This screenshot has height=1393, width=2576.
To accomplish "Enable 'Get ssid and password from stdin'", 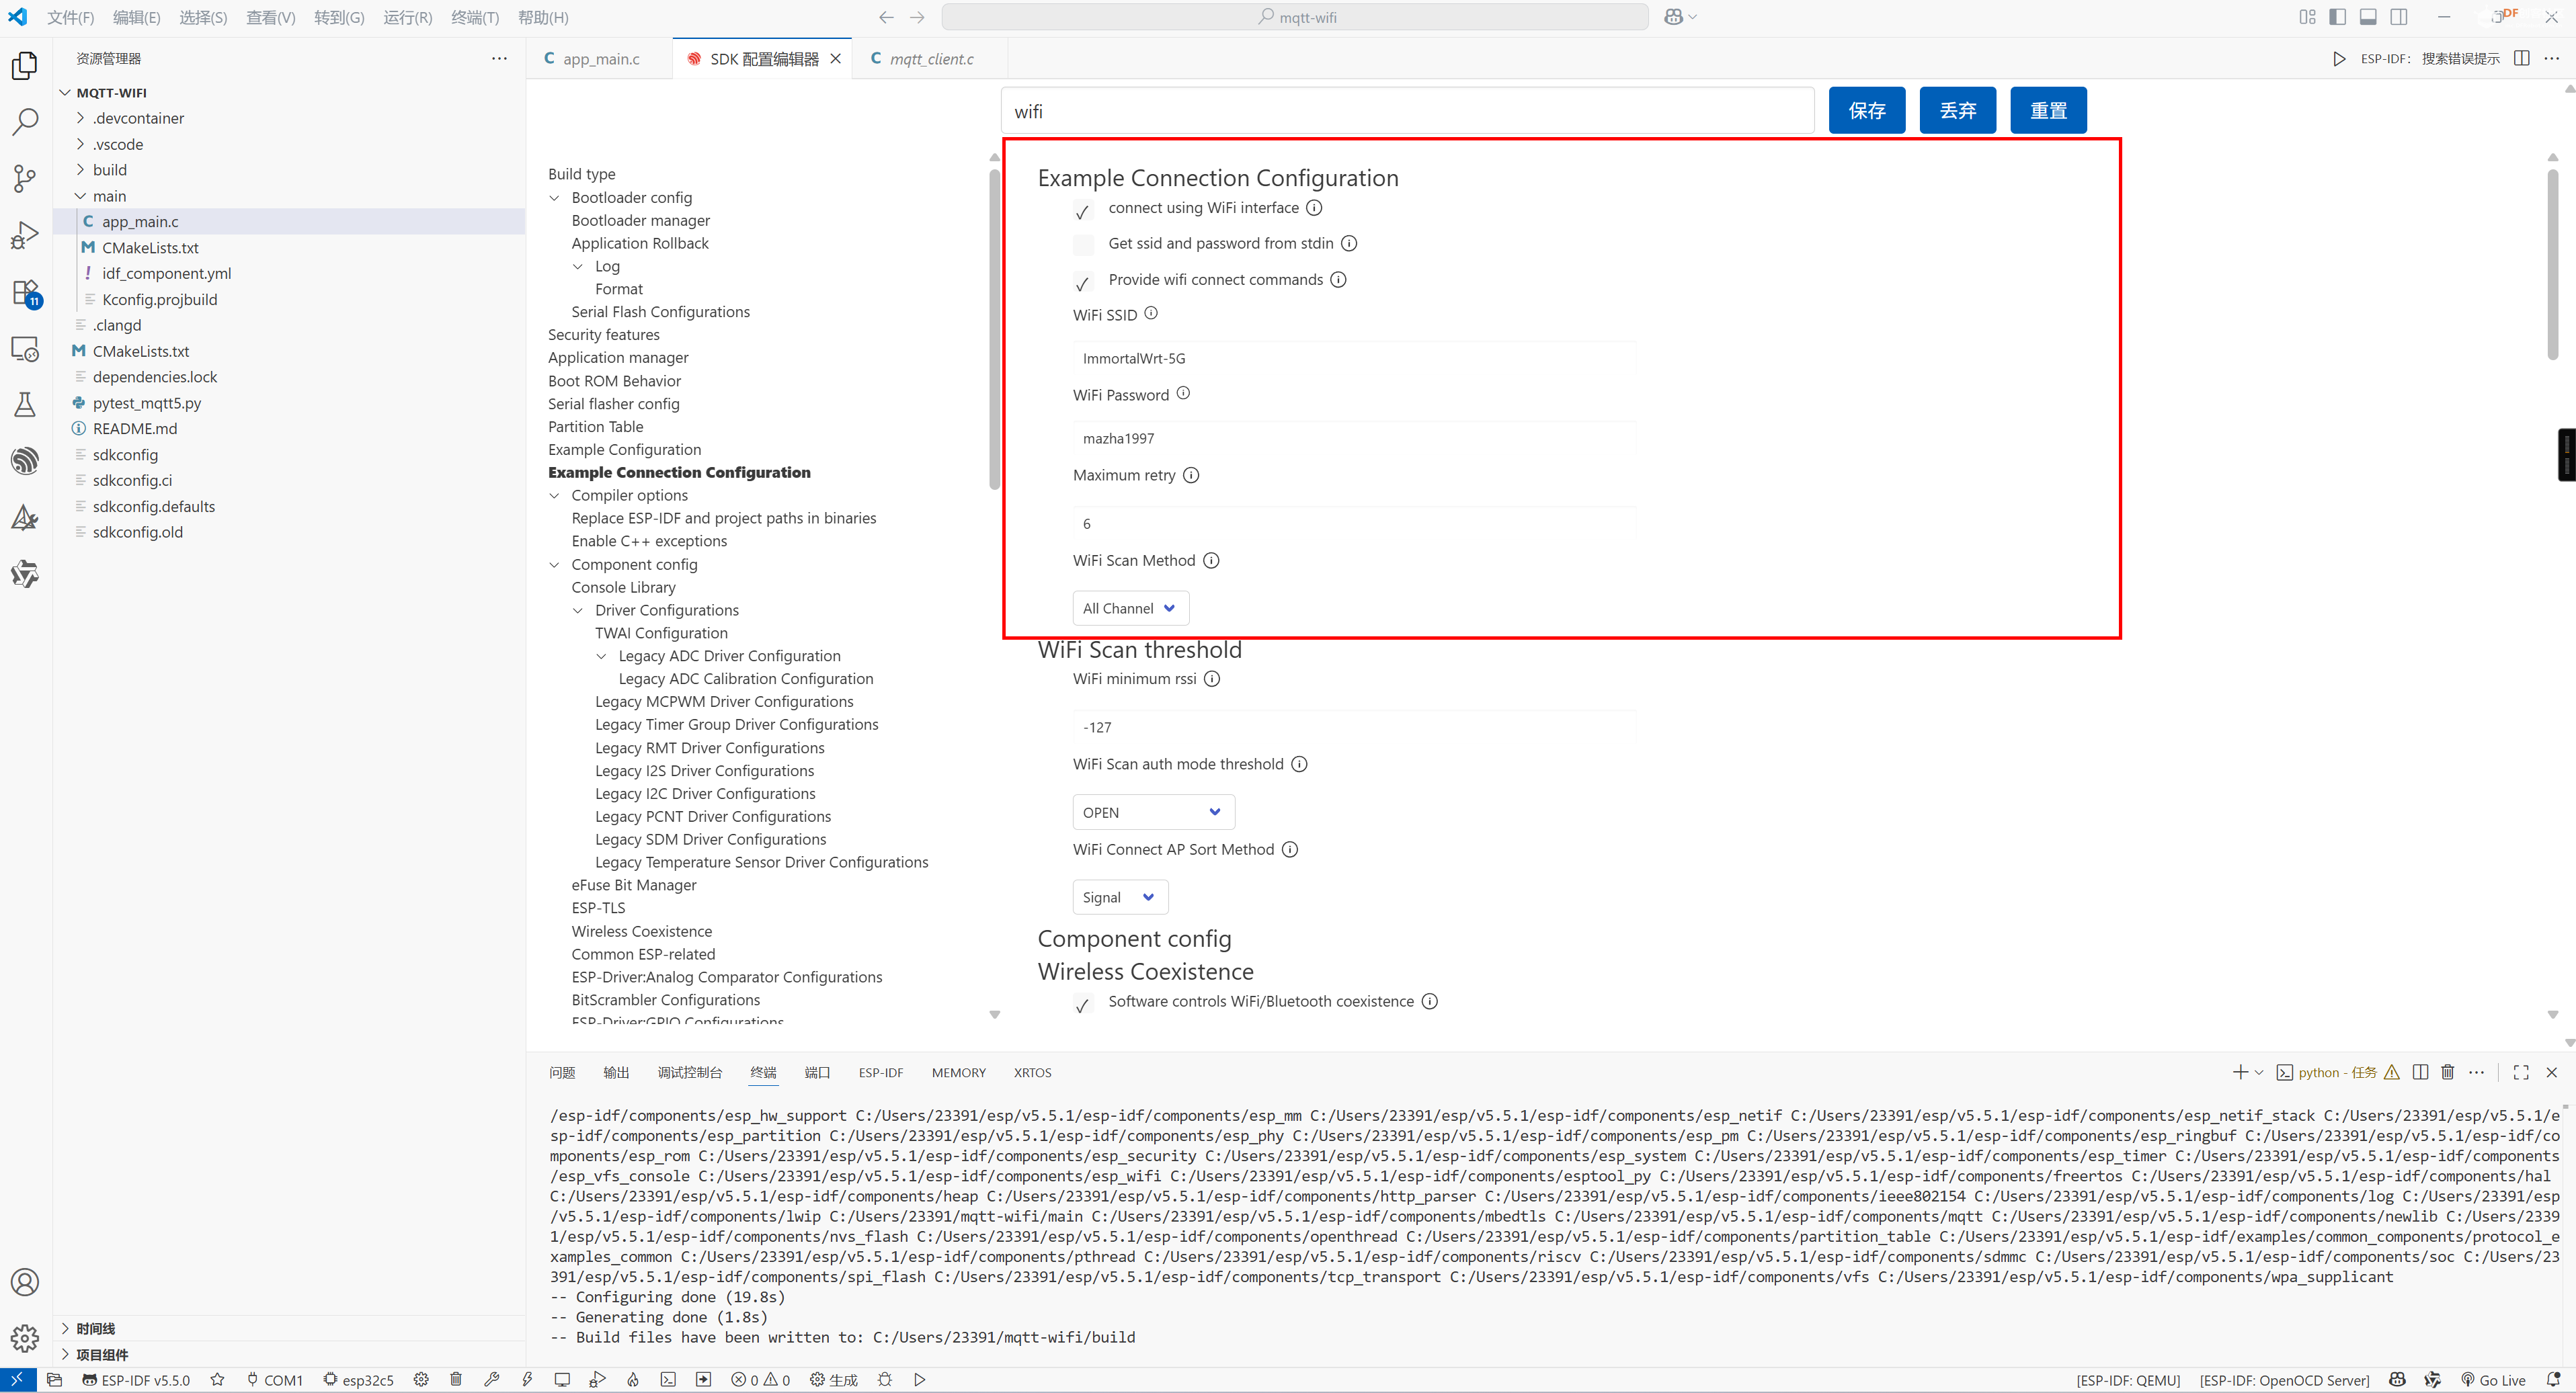I will [1083, 245].
